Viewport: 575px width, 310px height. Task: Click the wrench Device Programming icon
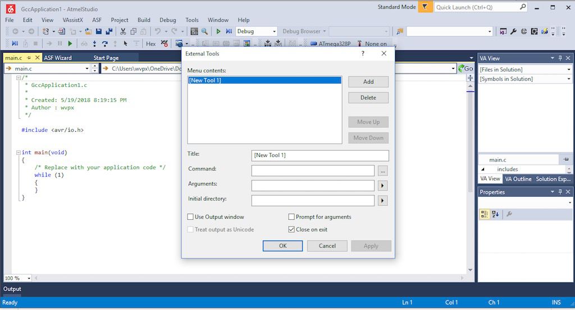click(513, 31)
